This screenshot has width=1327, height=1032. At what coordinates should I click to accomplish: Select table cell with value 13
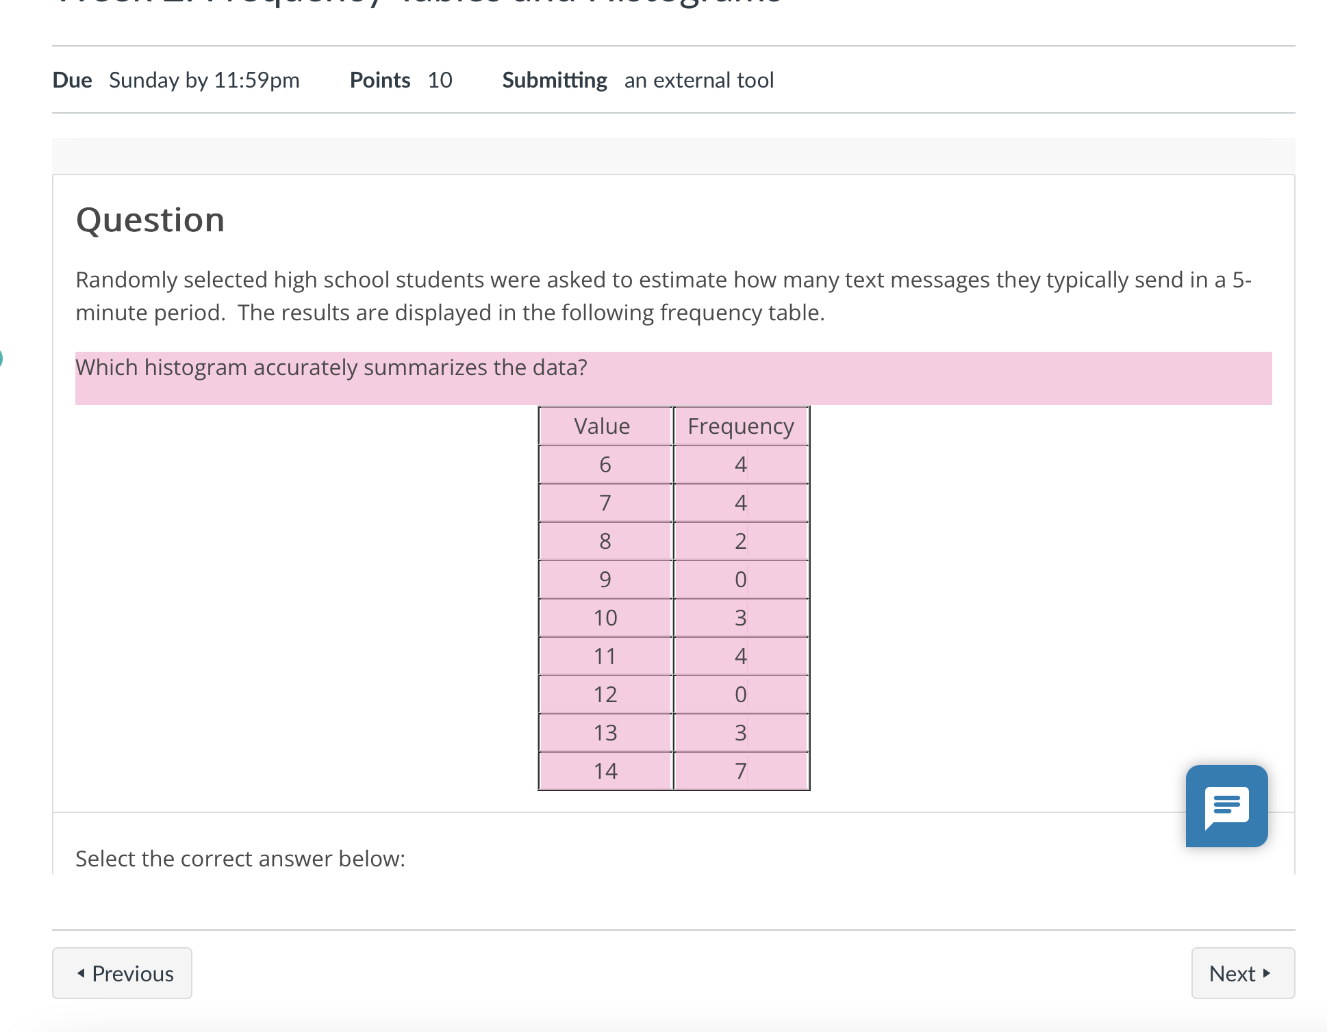coord(605,733)
